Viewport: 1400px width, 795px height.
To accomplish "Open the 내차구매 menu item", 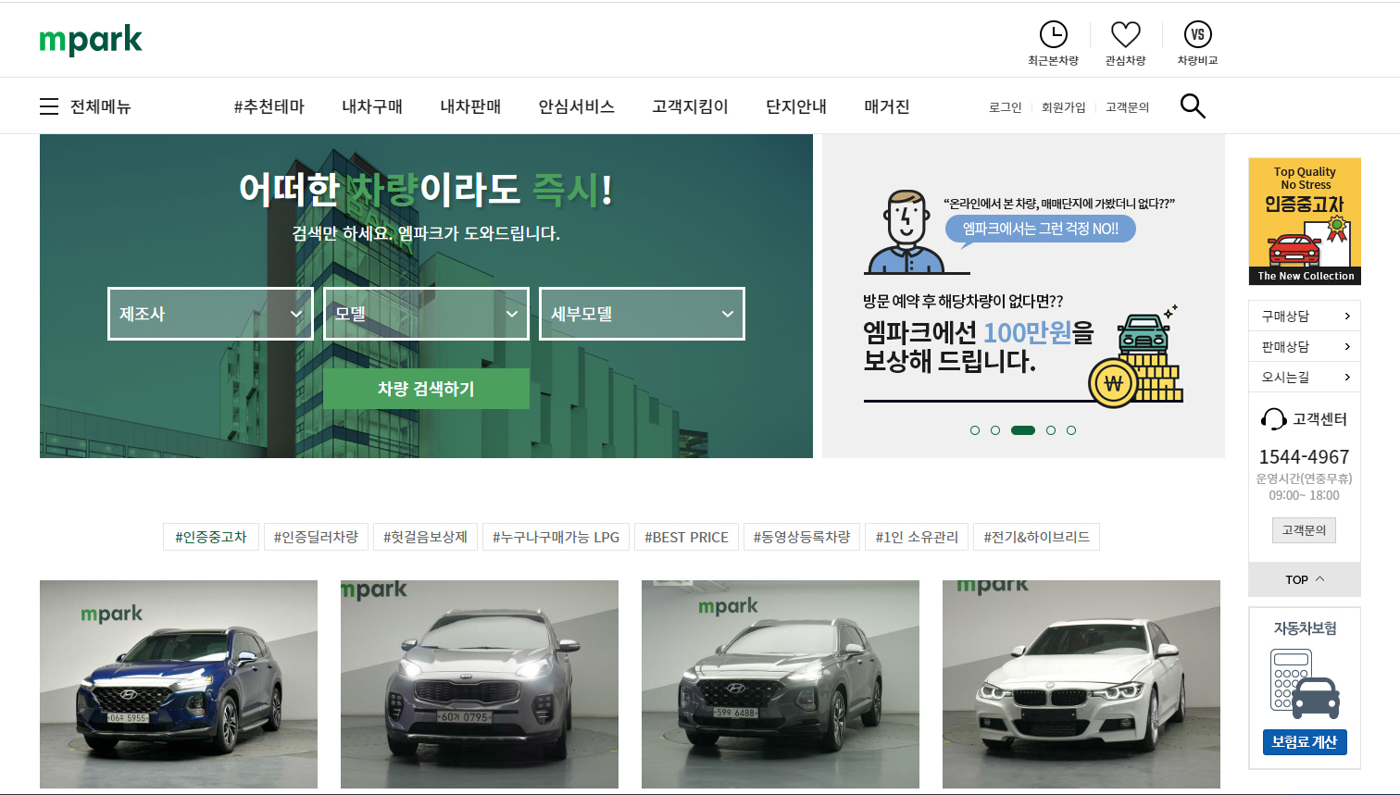I will [x=372, y=106].
